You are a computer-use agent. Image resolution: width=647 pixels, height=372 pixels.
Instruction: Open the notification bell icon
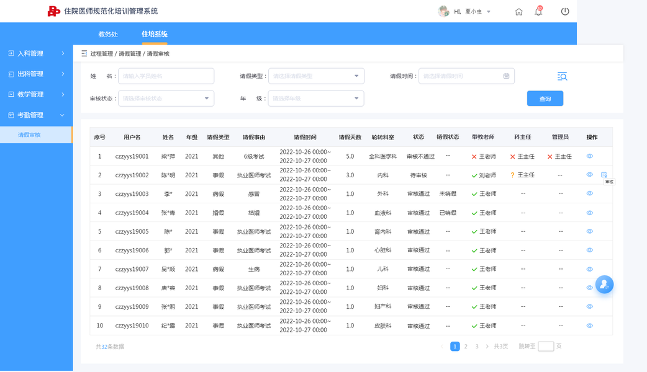(x=538, y=11)
